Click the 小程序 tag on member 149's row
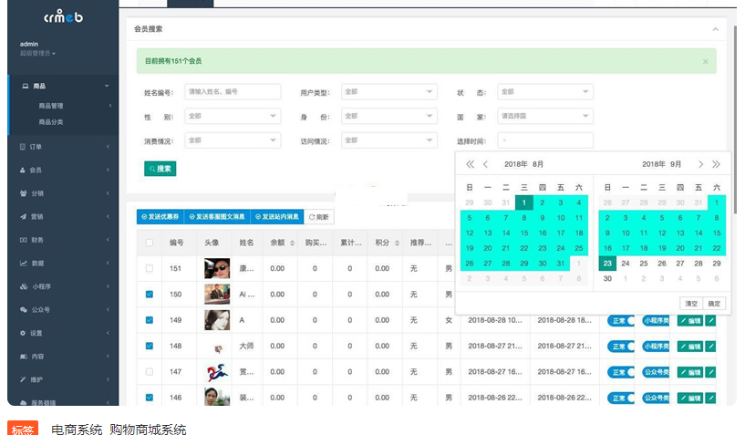The height and width of the screenshot is (435, 745). (657, 321)
